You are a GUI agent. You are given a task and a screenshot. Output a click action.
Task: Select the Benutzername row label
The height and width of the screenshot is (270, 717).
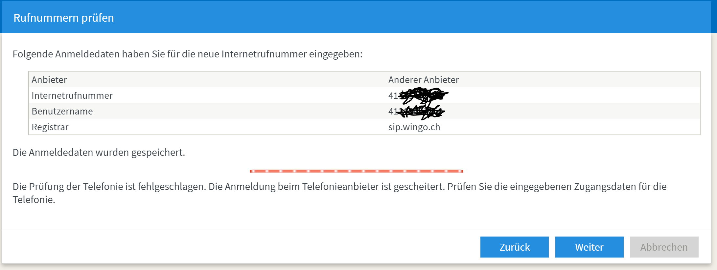pyautogui.click(x=62, y=111)
